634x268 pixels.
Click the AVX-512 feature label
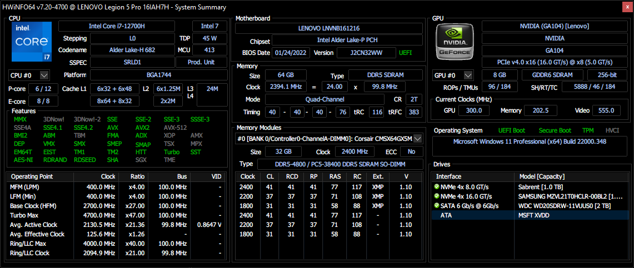tap(176, 127)
